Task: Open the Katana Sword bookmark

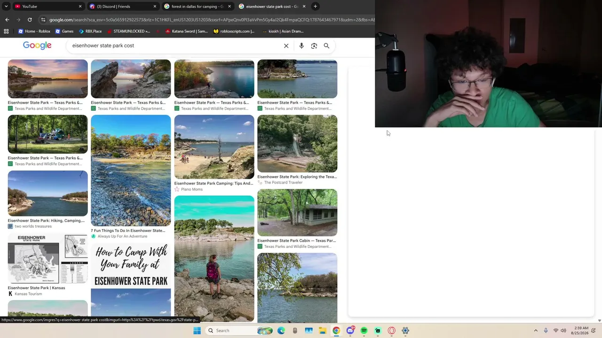Action: 186,31
